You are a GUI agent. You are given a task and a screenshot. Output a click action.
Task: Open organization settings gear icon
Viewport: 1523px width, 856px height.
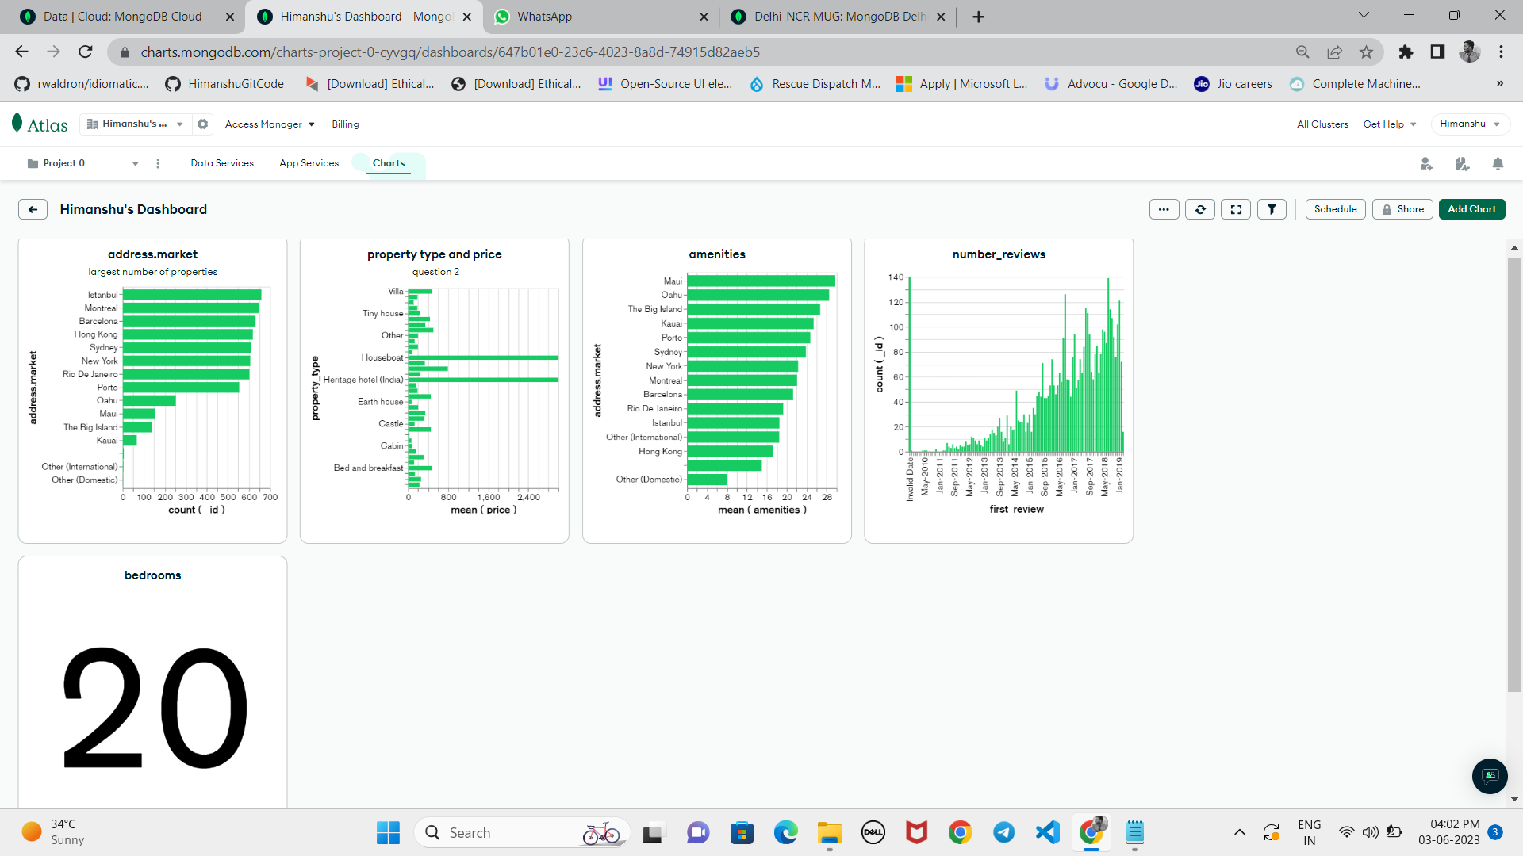tap(203, 124)
